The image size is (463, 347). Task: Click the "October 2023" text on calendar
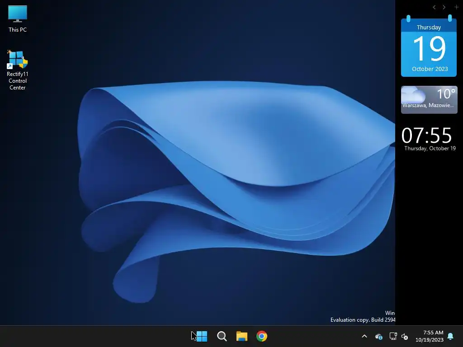(x=430, y=69)
